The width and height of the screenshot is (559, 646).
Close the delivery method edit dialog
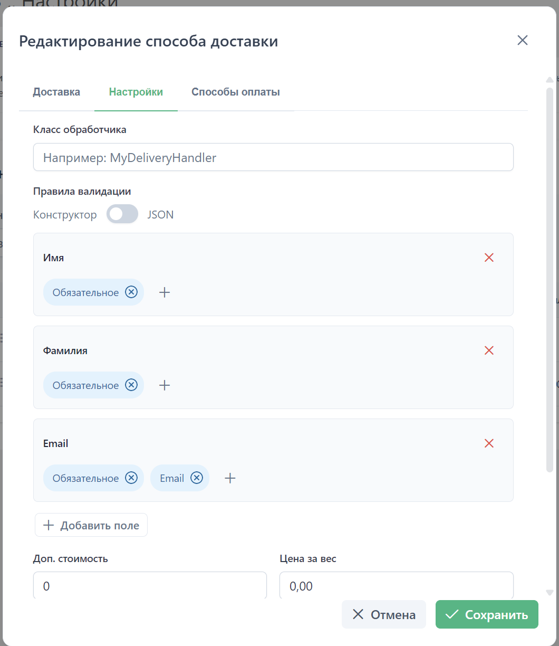click(x=522, y=41)
